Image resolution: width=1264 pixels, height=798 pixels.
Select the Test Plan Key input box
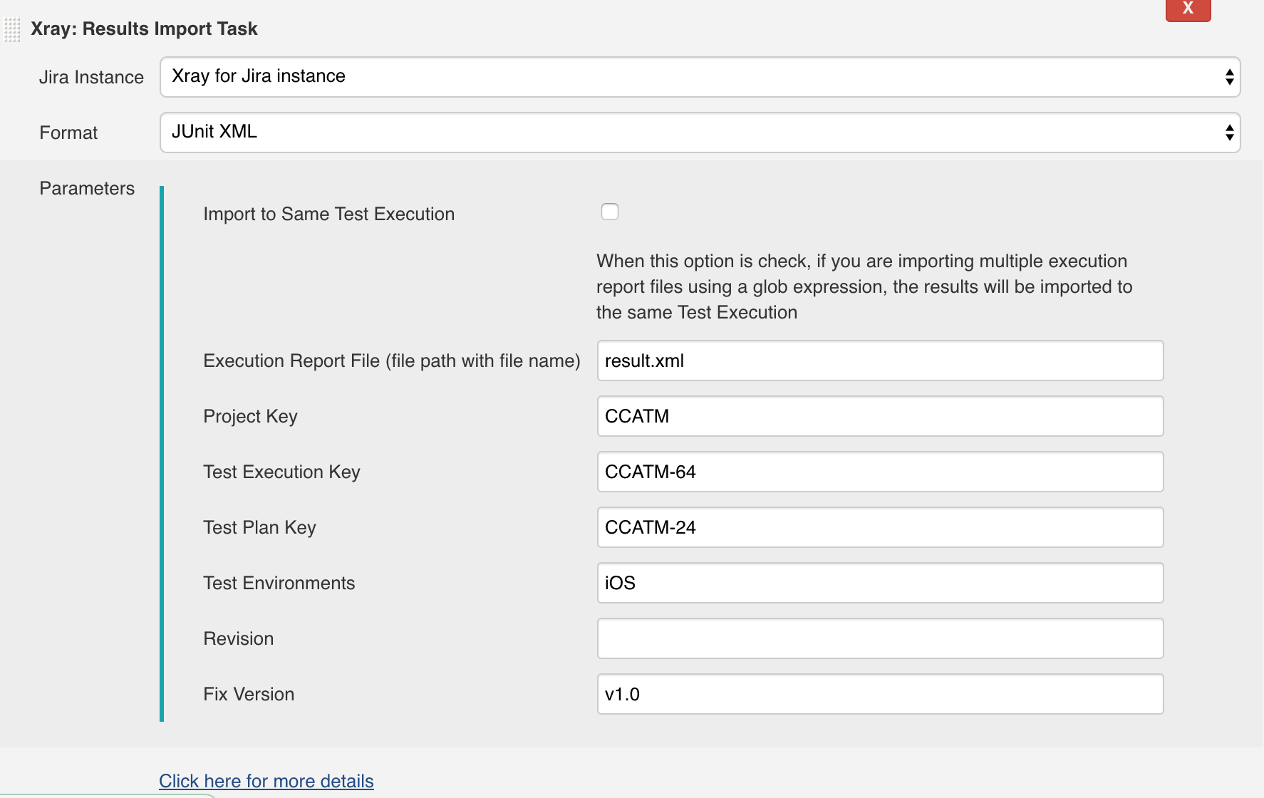tap(880, 527)
